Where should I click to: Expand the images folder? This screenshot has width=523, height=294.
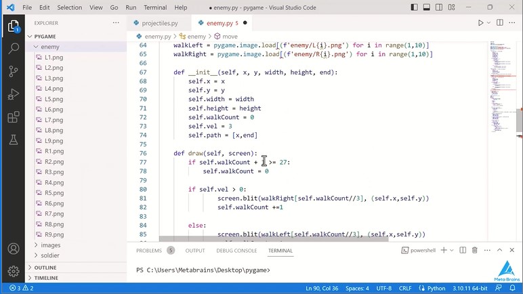coord(76,245)
